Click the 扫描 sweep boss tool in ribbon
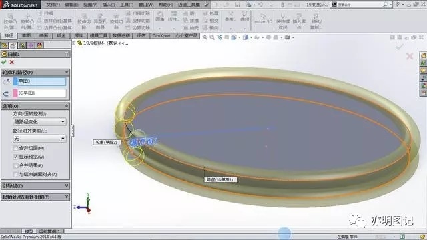Image resolution: width=427 pixels, height=240 pixels. point(45,13)
